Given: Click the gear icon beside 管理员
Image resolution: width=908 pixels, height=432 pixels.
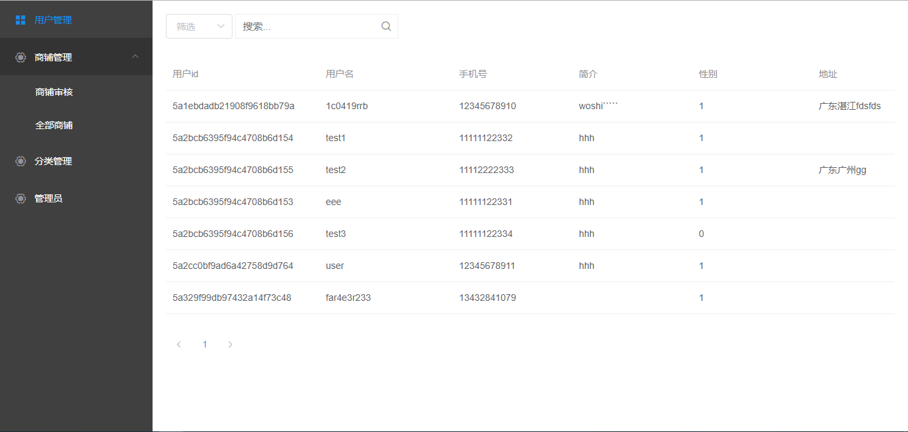Looking at the screenshot, I should click(21, 198).
